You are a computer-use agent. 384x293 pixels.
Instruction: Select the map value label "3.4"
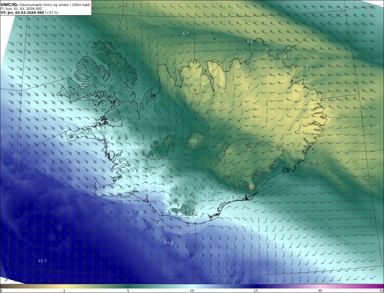(251, 186)
